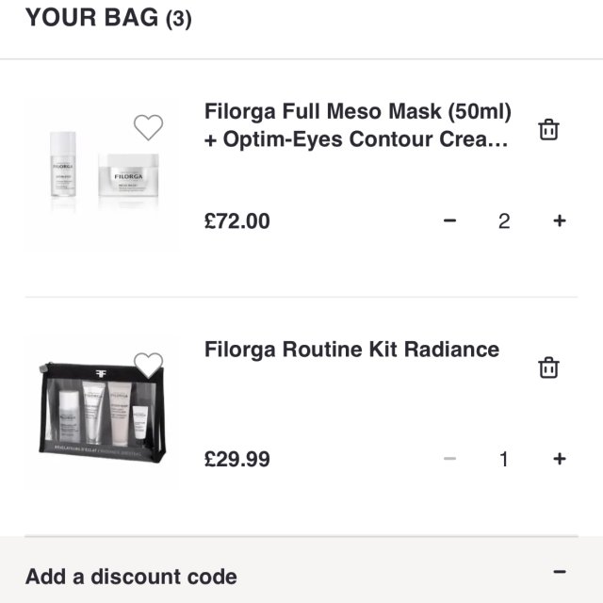The image size is (603, 603).
Task: Decrease quantity of Filorga Full Meso Mask
Action: coord(449,220)
